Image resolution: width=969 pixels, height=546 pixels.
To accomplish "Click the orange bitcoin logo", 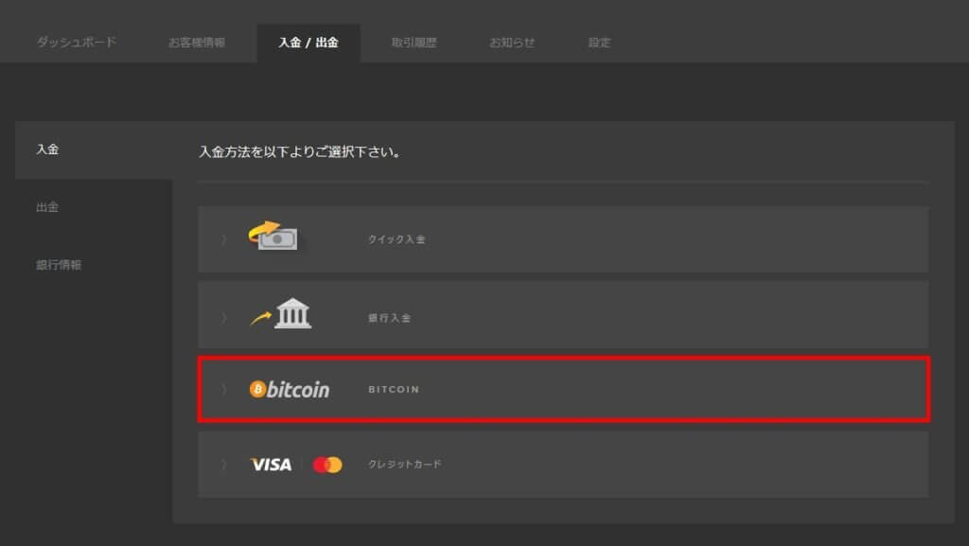I will point(290,389).
